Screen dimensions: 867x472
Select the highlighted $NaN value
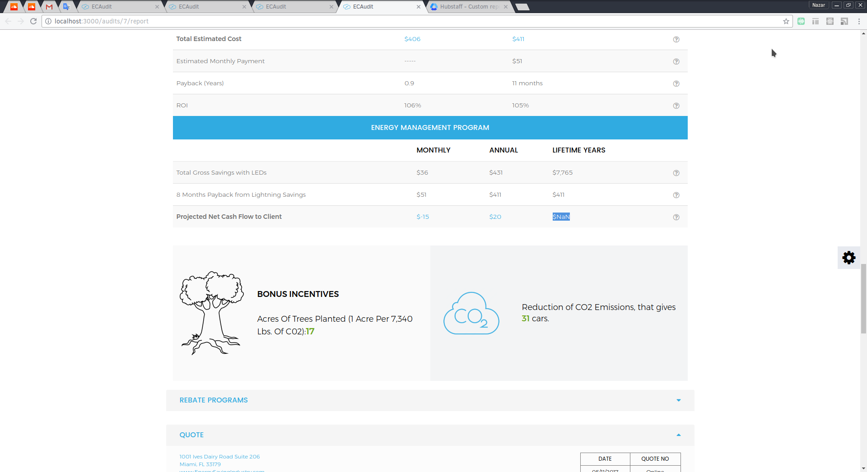(561, 217)
